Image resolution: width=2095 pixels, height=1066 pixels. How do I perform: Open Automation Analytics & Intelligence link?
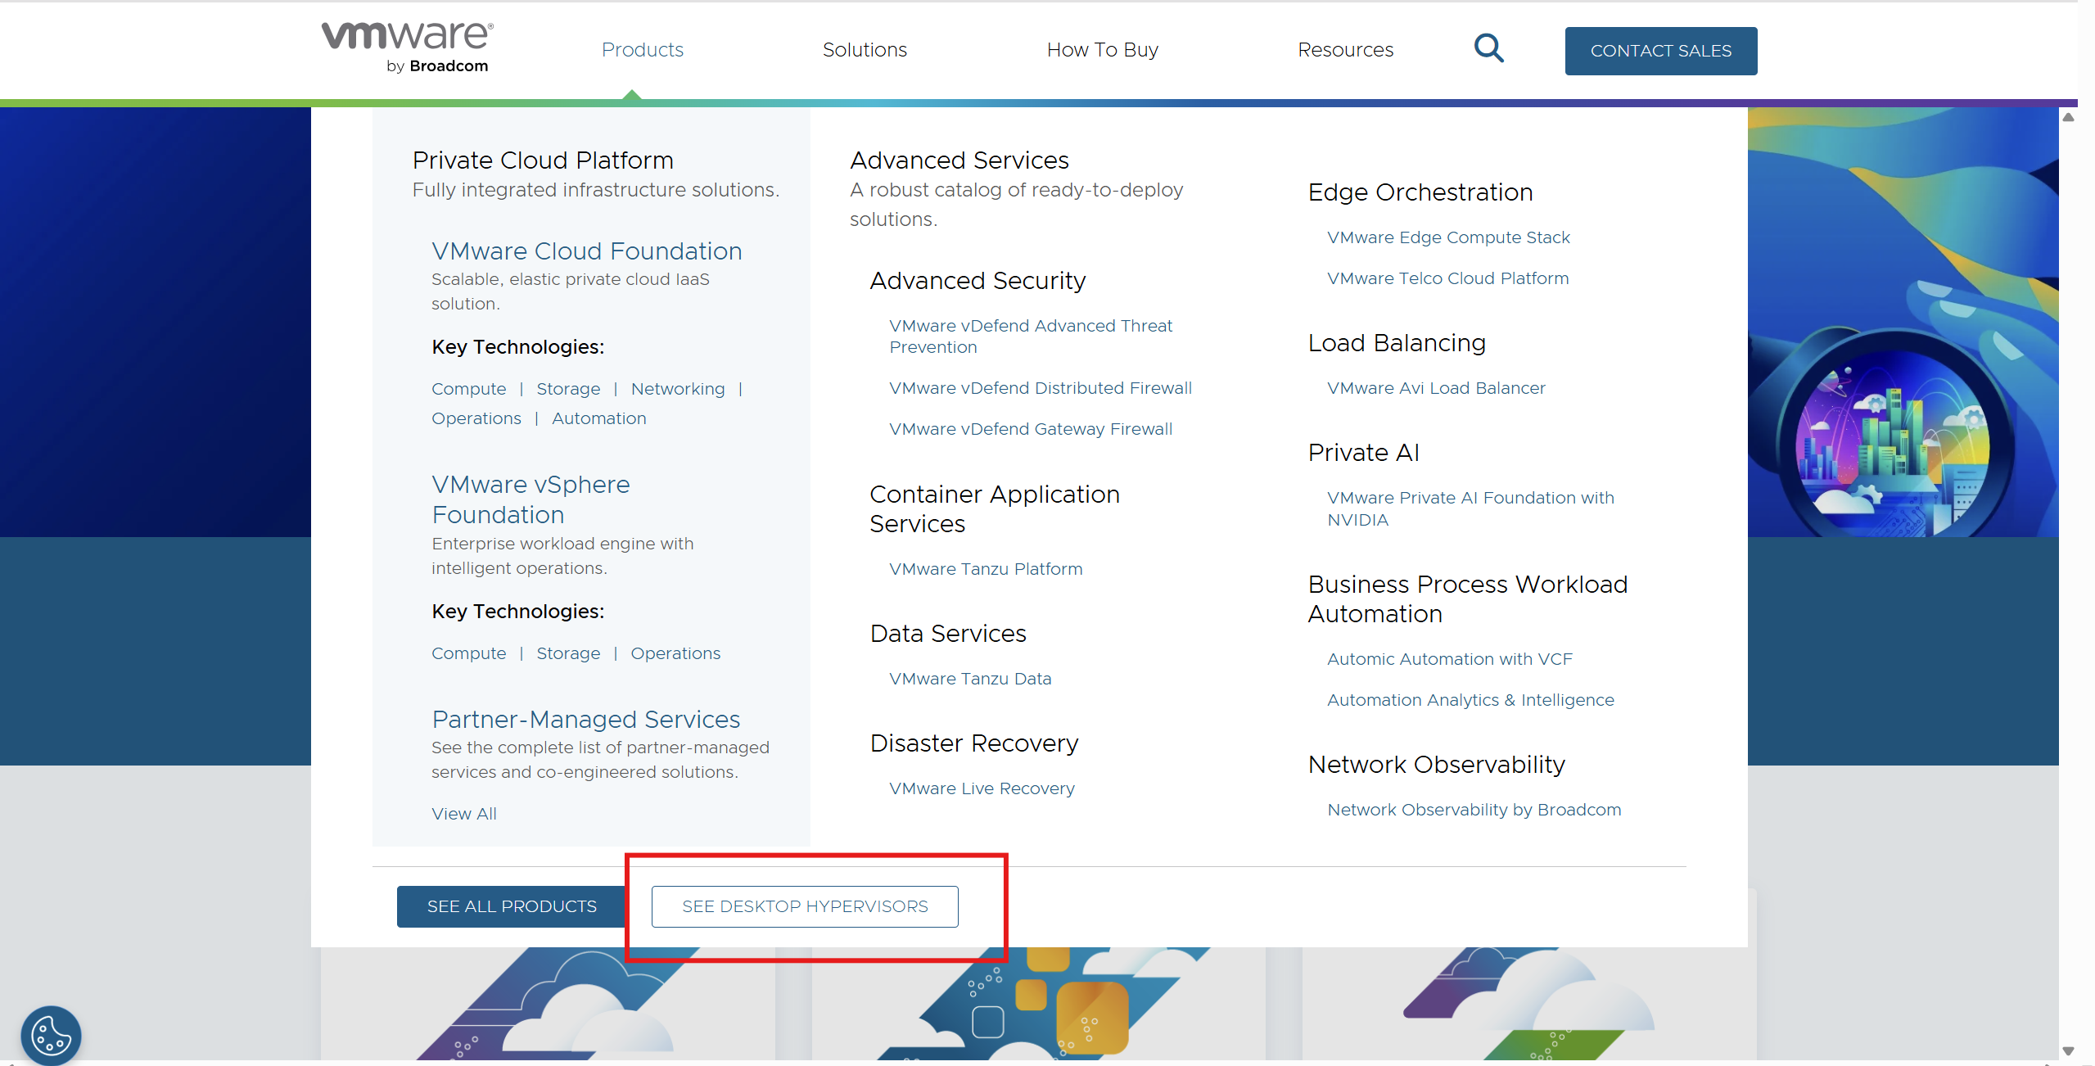coord(1470,700)
